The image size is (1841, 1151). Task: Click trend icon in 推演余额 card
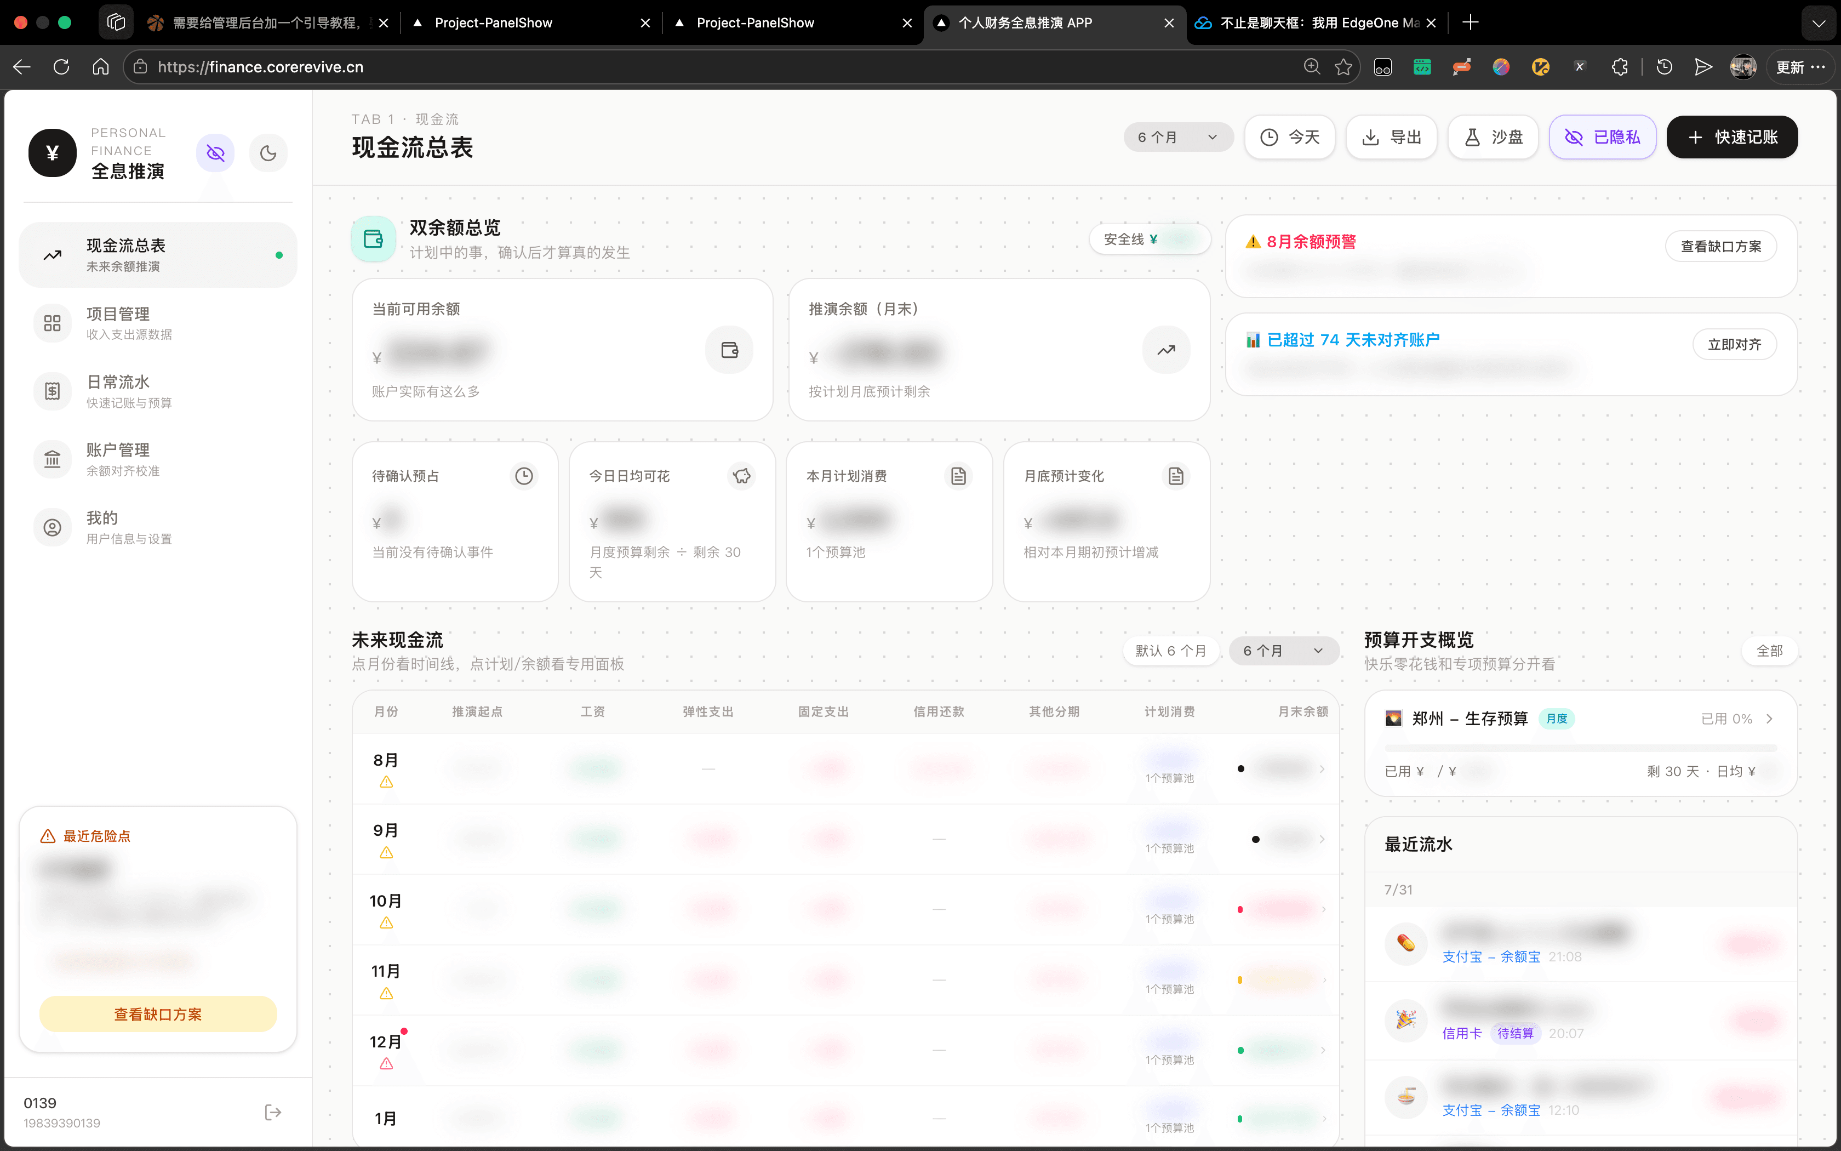click(x=1166, y=350)
